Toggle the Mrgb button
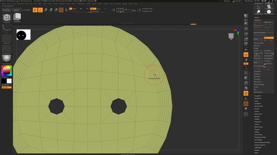Screen dimensions: 277x155 (74, 9)
